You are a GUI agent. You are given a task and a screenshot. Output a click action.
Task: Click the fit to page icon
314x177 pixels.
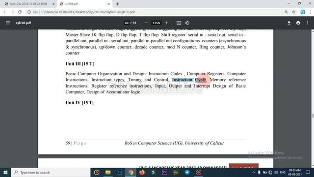click(x=179, y=23)
